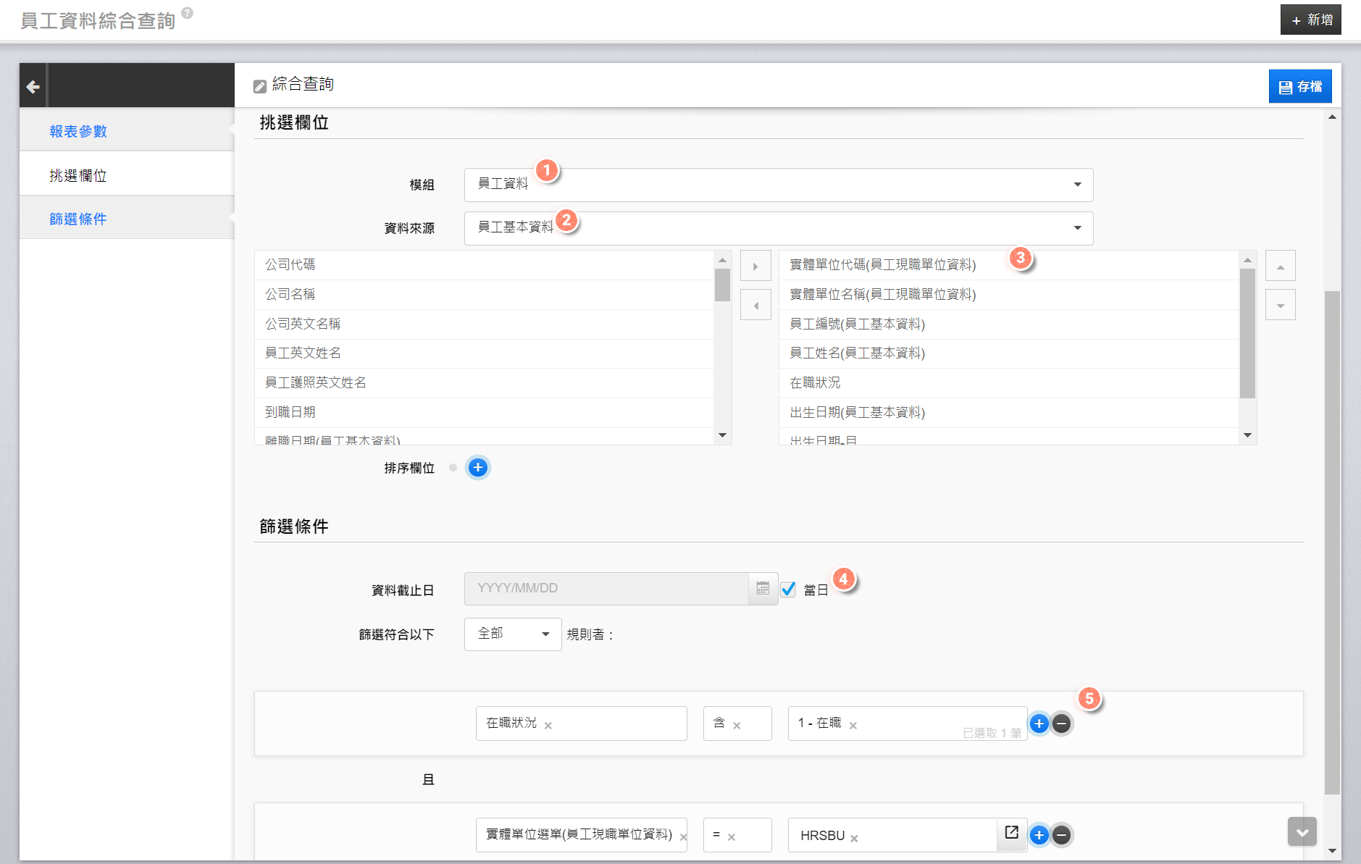Click the move-left arrow between field lists
This screenshot has width=1361, height=864.
coord(755,306)
